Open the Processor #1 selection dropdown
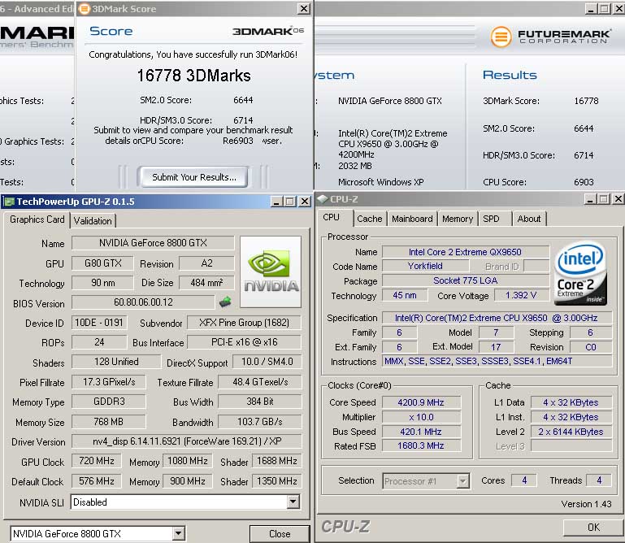The height and width of the screenshot is (543, 625). (462, 481)
